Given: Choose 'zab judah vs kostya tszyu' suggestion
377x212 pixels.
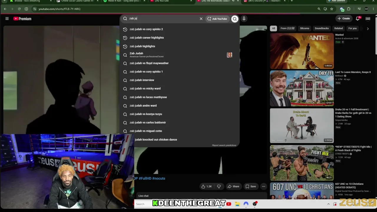Looking at the screenshot, I should [x=179, y=114].
